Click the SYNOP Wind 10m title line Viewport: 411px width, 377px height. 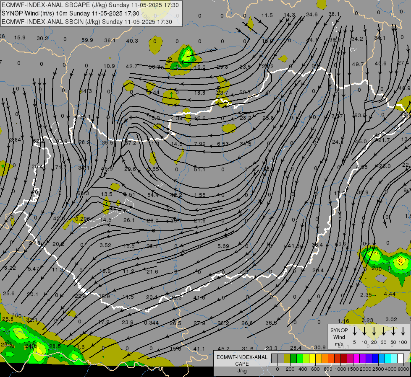click(70, 13)
